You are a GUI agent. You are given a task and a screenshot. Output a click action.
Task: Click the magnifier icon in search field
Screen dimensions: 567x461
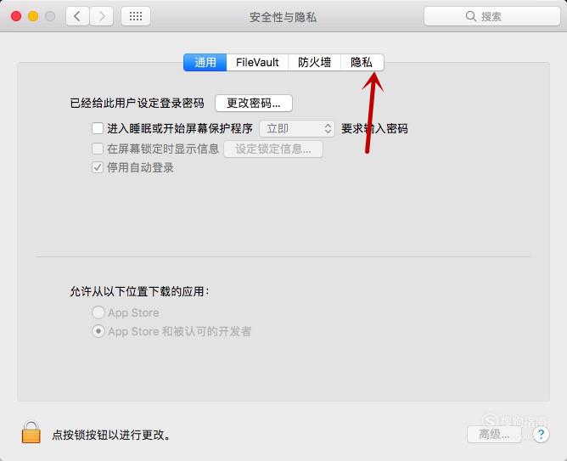[470, 16]
